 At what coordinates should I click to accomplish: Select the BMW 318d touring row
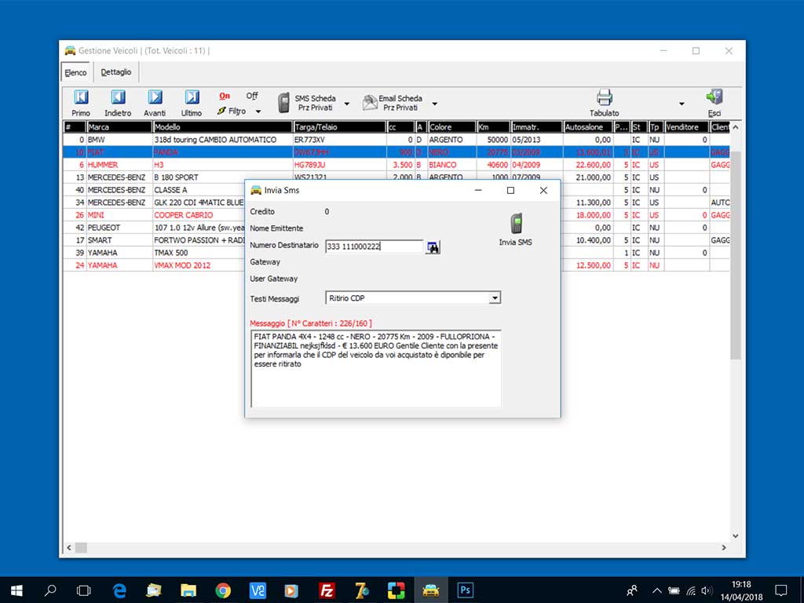coord(396,140)
